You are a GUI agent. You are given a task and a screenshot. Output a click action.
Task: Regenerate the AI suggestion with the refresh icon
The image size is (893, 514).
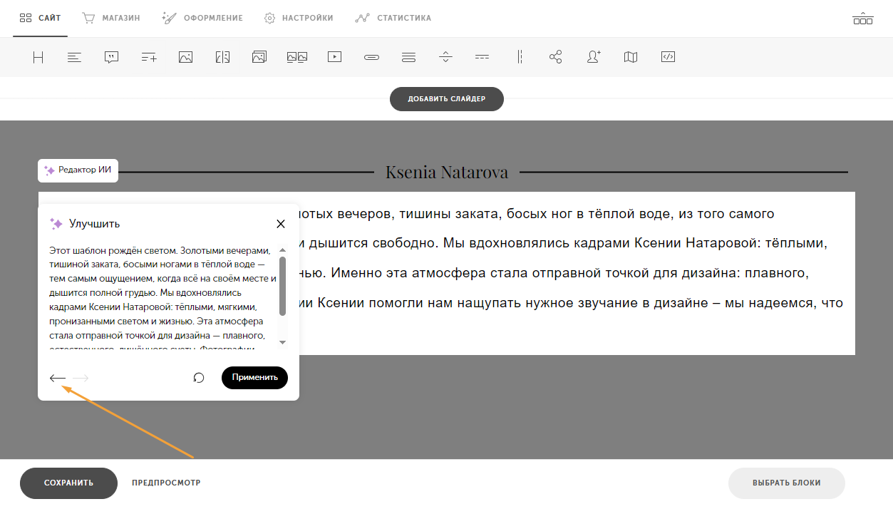click(x=199, y=377)
